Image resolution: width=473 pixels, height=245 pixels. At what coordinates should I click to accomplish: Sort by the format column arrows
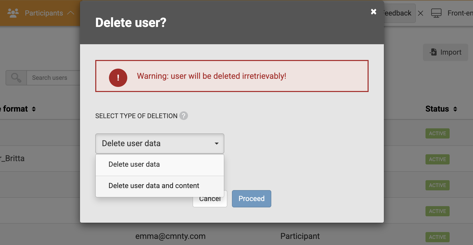34,109
